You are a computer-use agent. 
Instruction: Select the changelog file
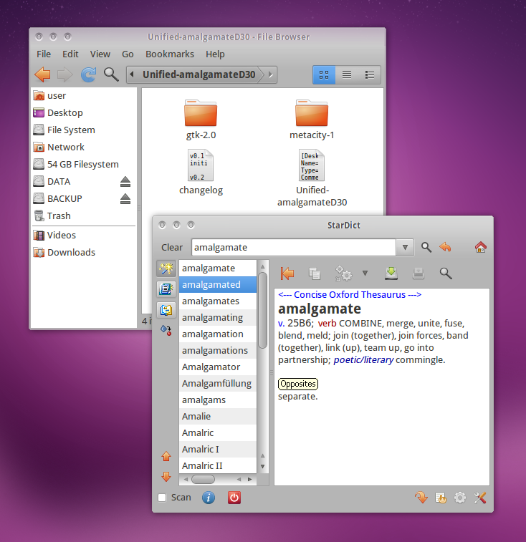[x=201, y=172]
